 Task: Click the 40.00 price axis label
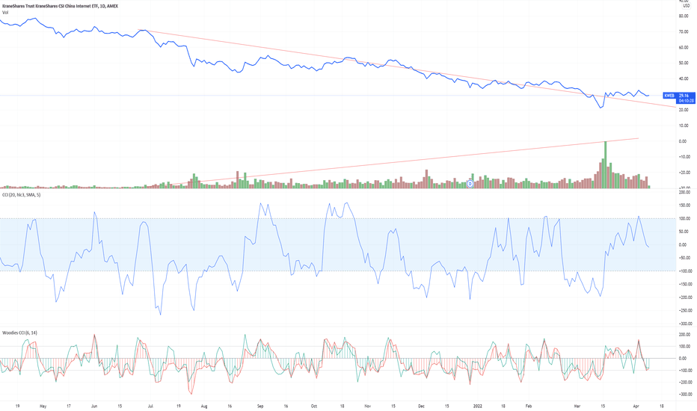coord(684,78)
